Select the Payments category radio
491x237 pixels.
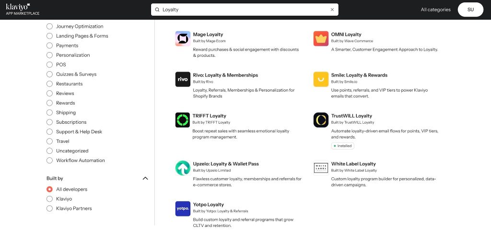click(x=49, y=45)
